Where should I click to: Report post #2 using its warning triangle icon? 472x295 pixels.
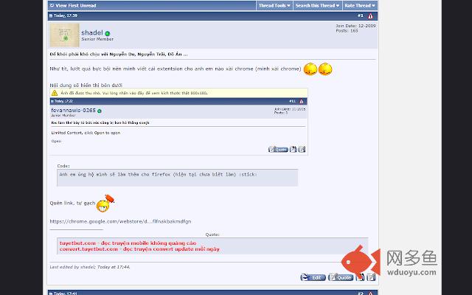[x=370, y=294]
